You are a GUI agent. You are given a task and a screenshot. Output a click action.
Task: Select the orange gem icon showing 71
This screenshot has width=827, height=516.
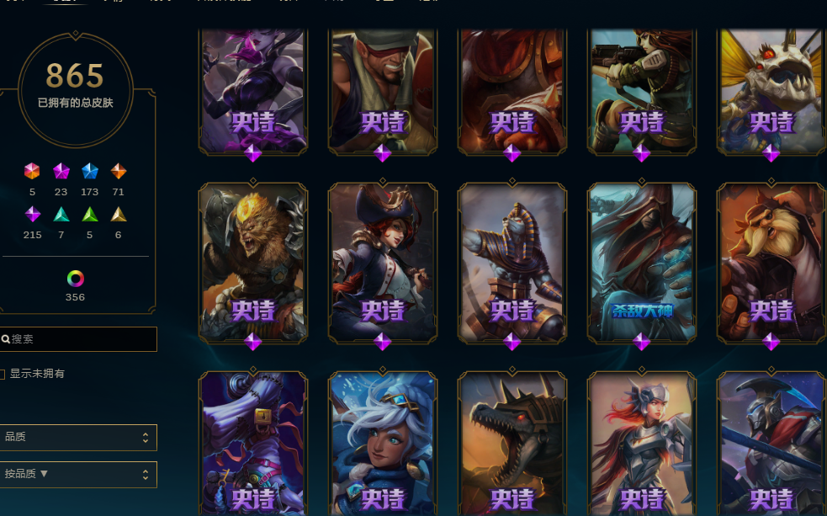pyautogui.click(x=118, y=171)
